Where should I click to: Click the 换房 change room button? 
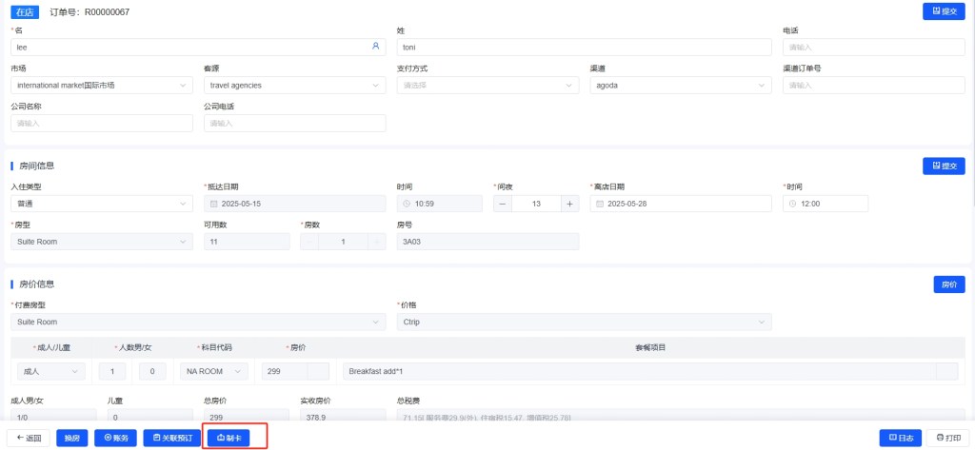[73, 438]
